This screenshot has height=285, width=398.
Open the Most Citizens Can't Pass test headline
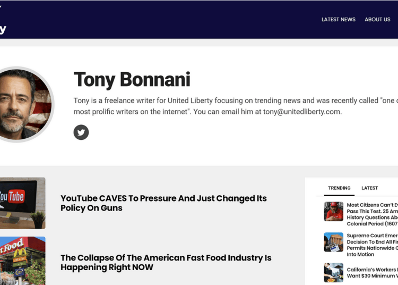(x=373, y=214)
